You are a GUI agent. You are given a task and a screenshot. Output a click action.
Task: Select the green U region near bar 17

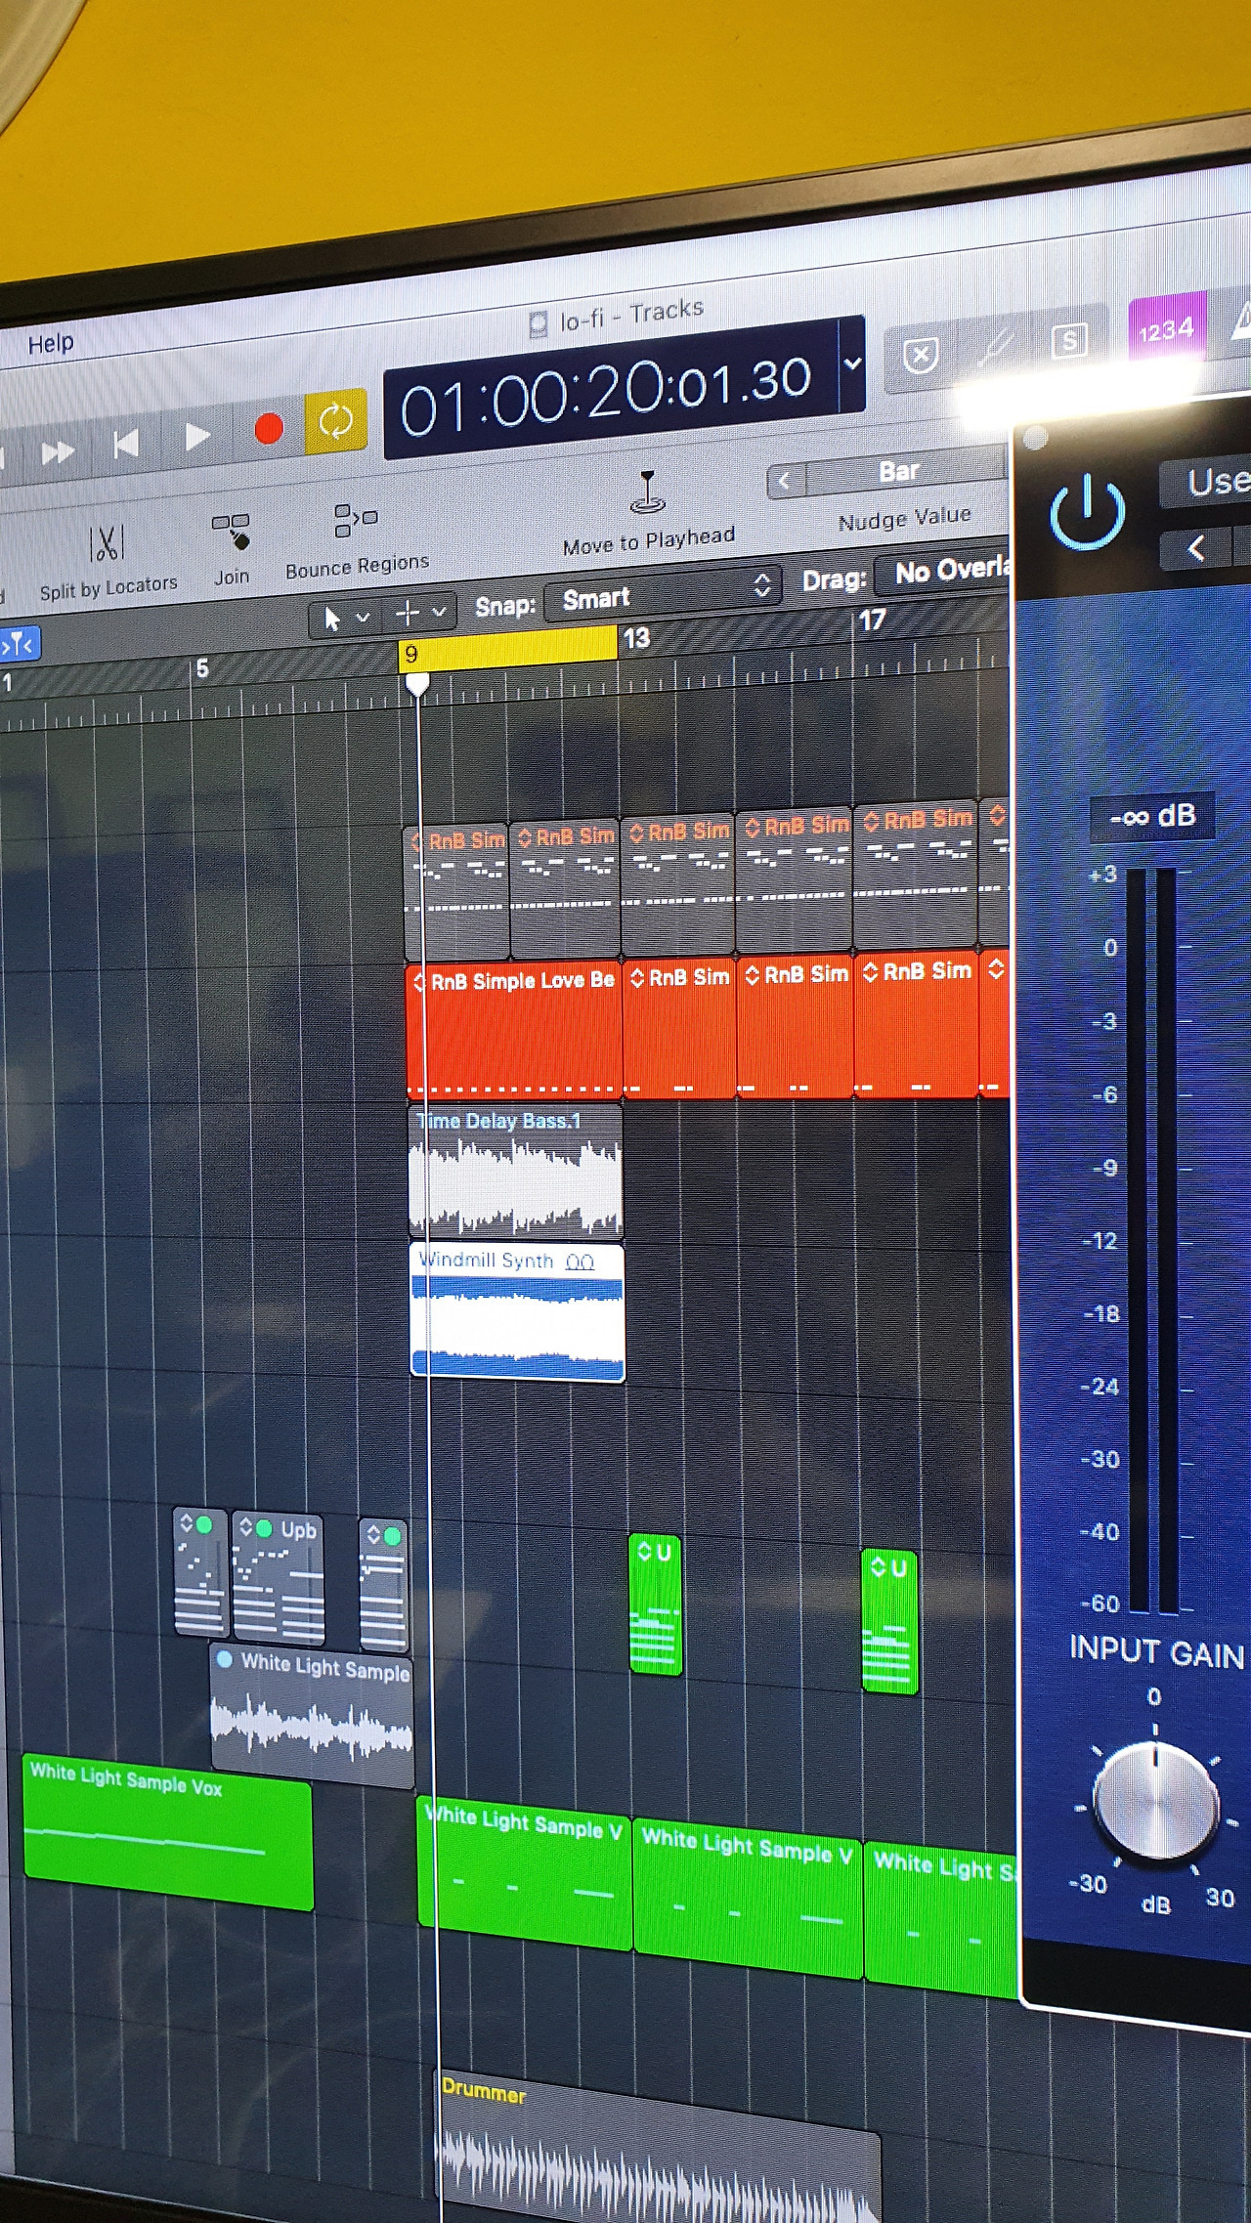889,1621
